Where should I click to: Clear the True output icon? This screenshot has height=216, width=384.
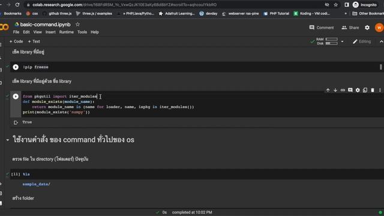point(16,122)
